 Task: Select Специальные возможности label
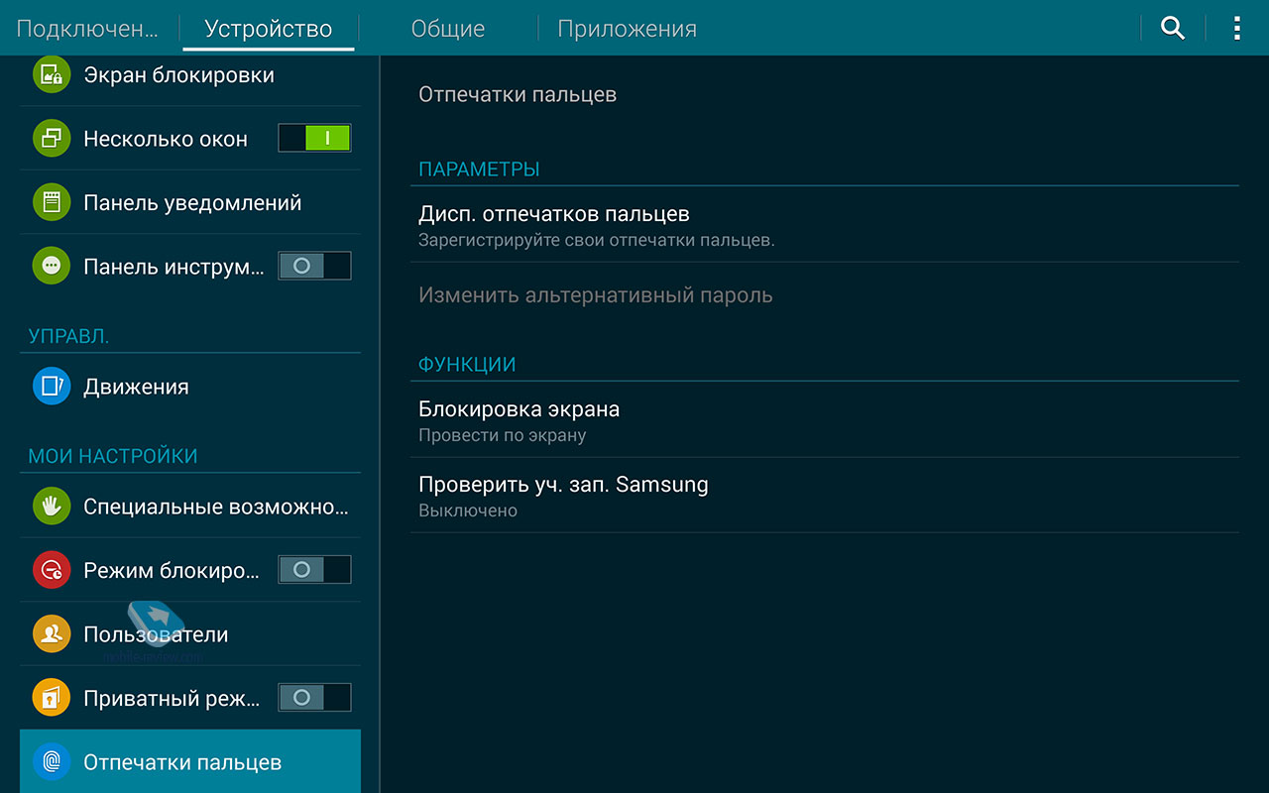[x=216, y=507]
